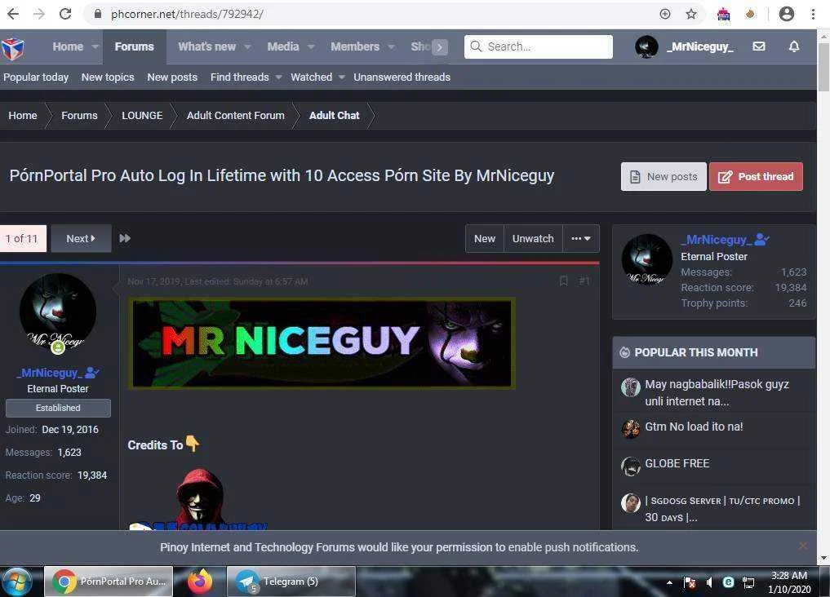Image resolution: width=830 pixels, height=597 pixels.
Task: Dismiss the push notification banner
Action: [x=803, y=546]
